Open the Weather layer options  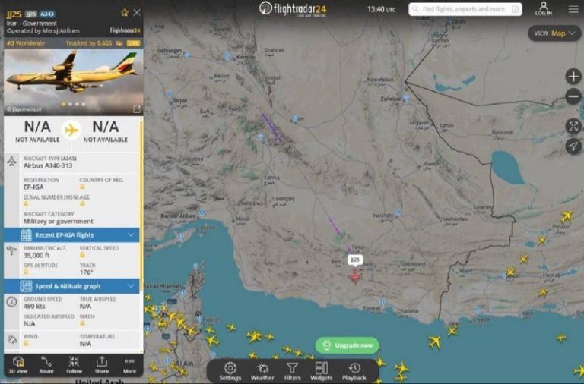[262, 372]
